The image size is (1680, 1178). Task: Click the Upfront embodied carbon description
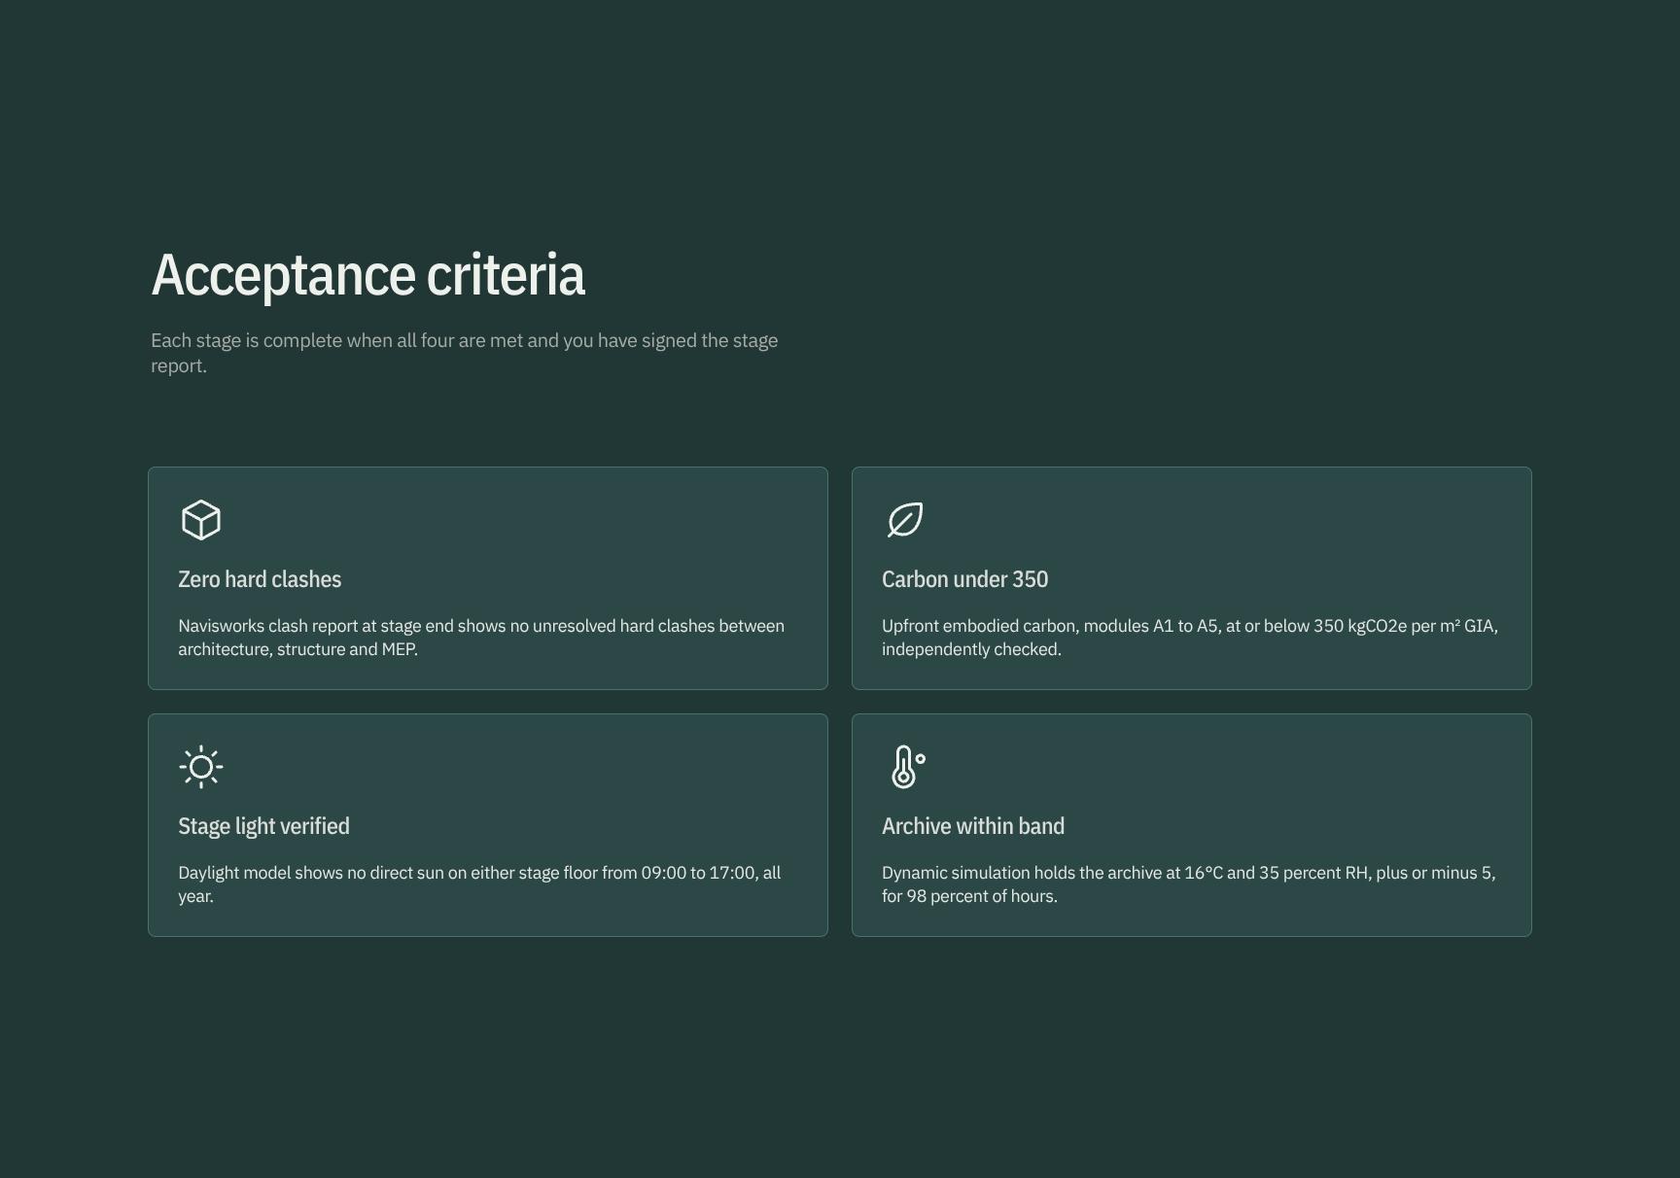point(1190,638)
